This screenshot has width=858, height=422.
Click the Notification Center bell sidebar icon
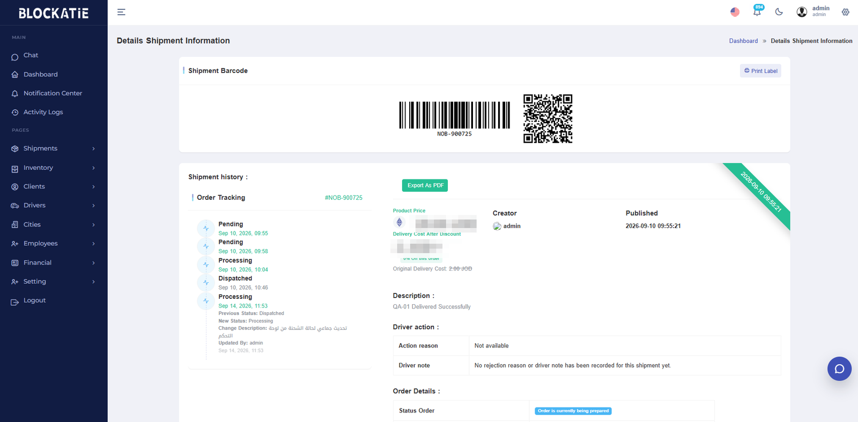coord(15,94)
